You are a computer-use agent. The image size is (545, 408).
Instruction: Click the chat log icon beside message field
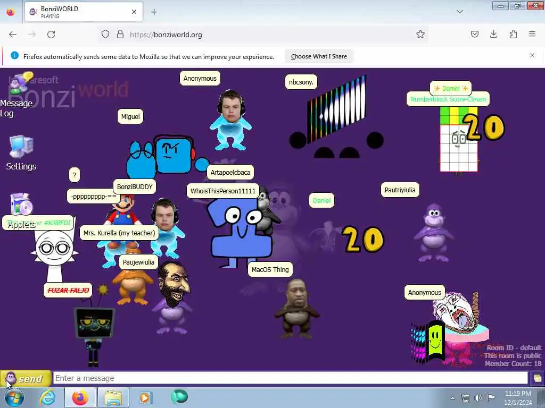click(537, 378)
